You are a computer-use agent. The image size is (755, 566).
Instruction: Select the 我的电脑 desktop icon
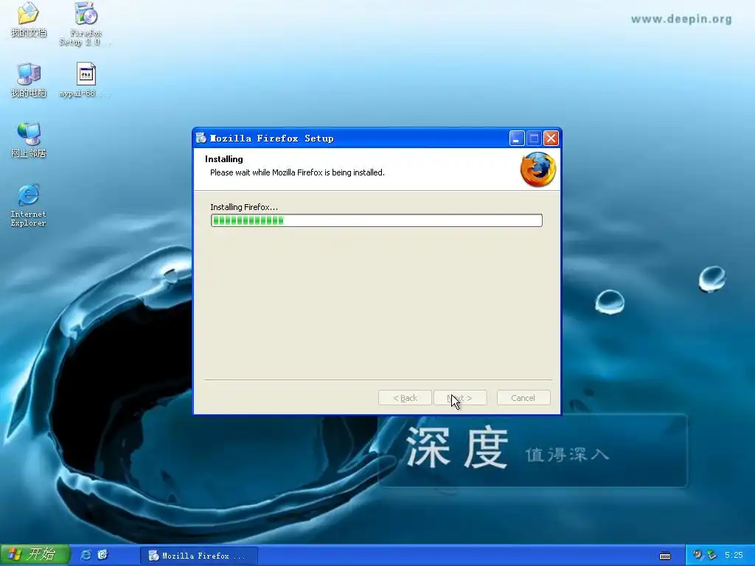29,80
